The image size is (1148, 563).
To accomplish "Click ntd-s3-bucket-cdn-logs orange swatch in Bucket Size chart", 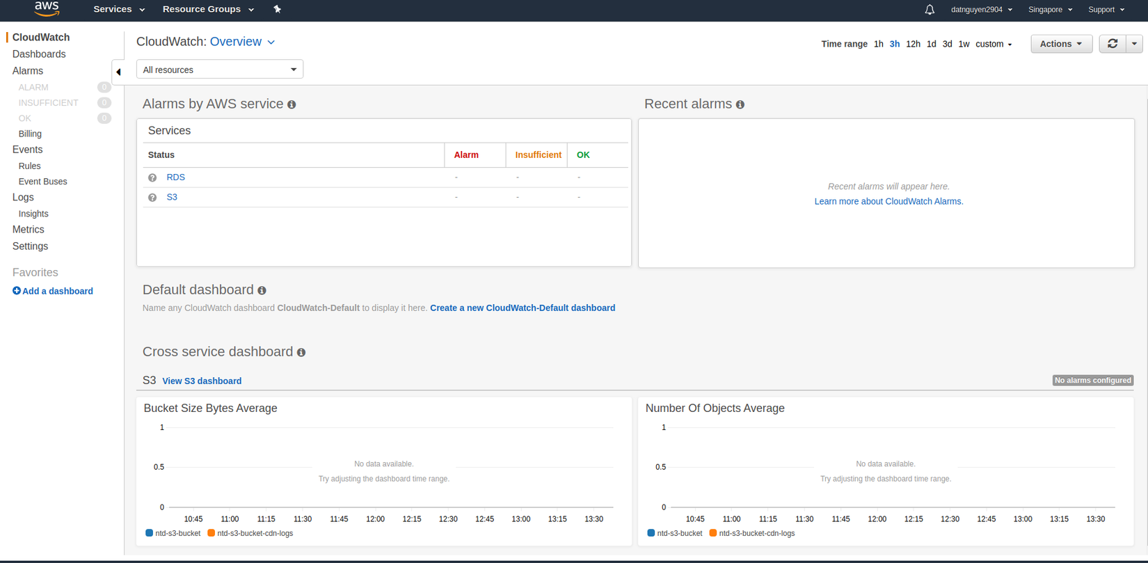I will pyautogui.click(x=211, y=533).
